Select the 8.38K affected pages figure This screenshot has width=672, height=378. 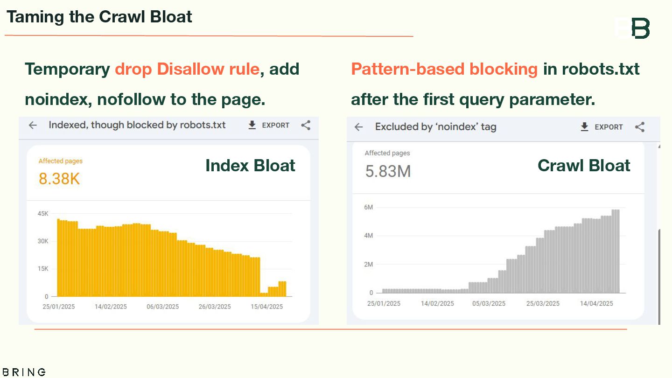(59, 178)
